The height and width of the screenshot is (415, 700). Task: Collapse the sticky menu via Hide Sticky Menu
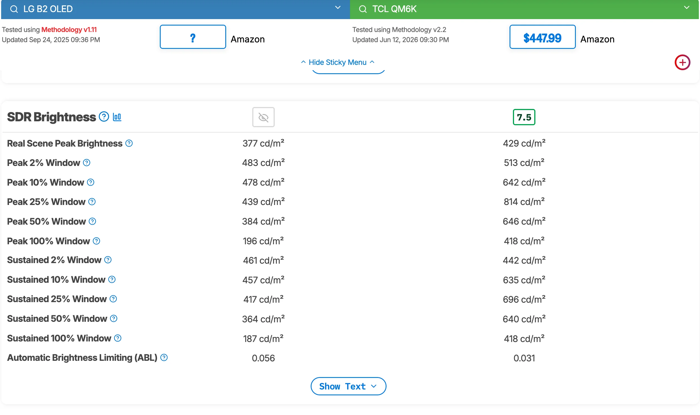tap(338, 62)
